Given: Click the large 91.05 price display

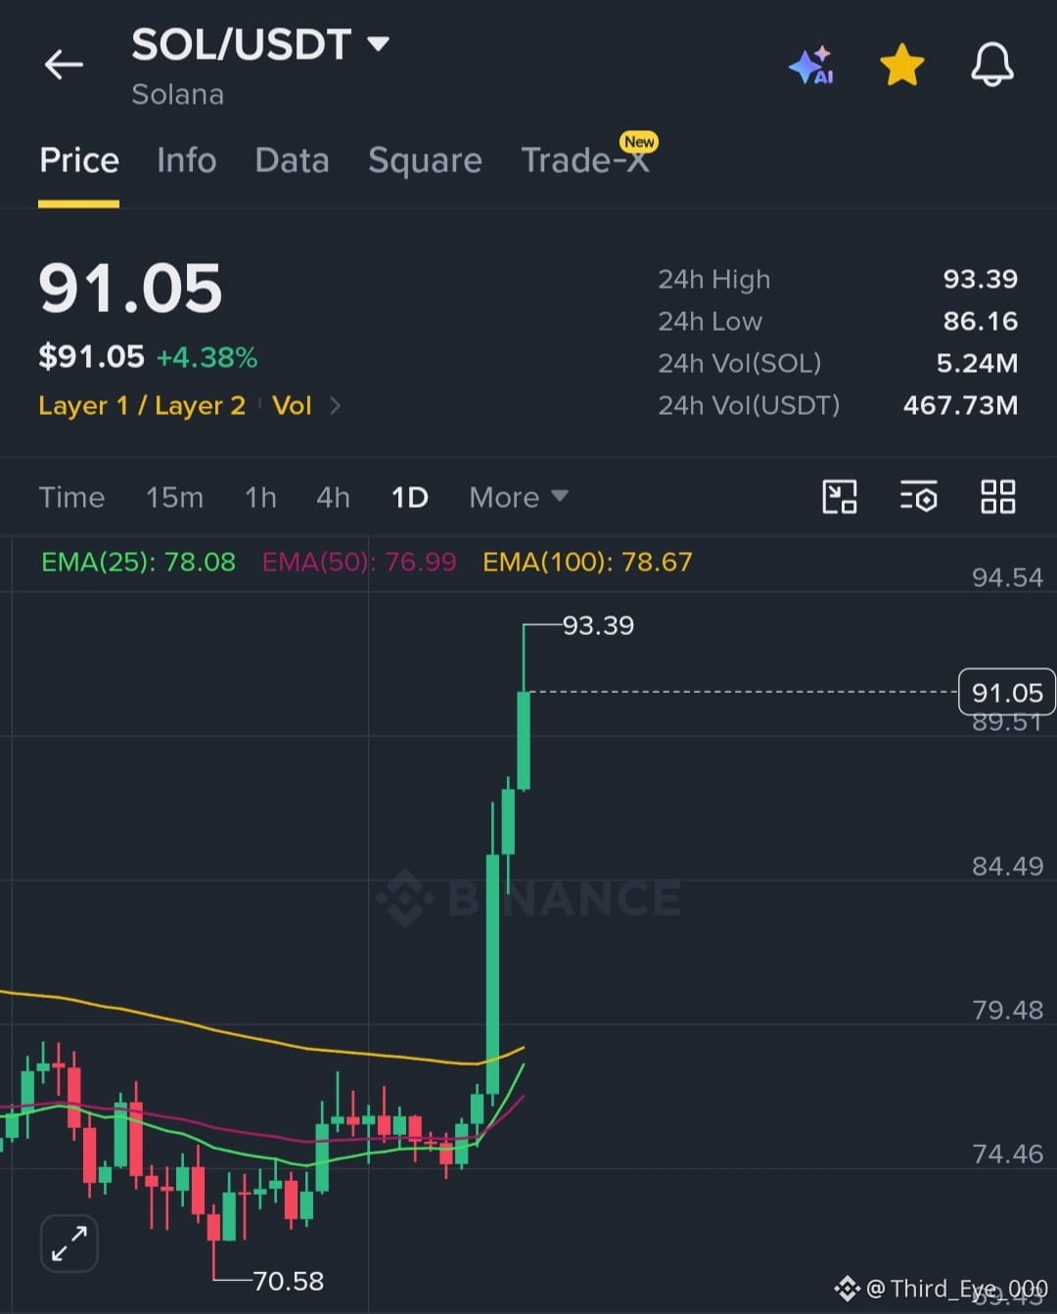Looking at the screenshot, I should 130,289.
